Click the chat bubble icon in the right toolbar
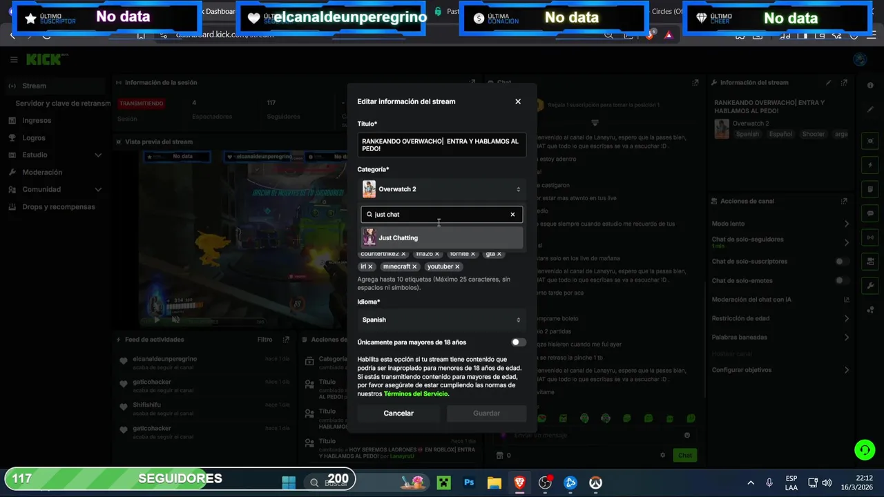The height and width of the screenshot is (497, 884). [x=870, y=214]
